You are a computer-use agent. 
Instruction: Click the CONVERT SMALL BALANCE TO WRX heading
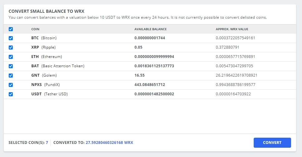coord(46,11)
